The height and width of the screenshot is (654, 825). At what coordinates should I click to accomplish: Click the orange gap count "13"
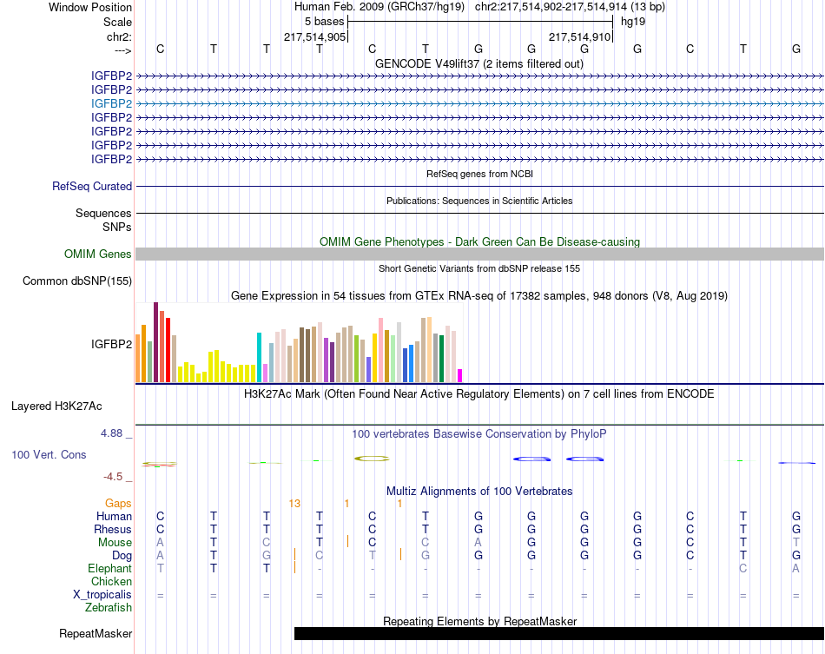(294, 504)
